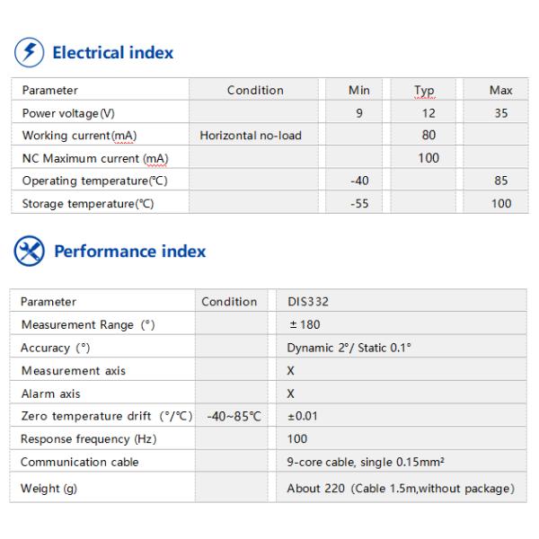Select the NC Maximum current (mA) label
Viewport: 539px width, 539px height.
(95, 158)
